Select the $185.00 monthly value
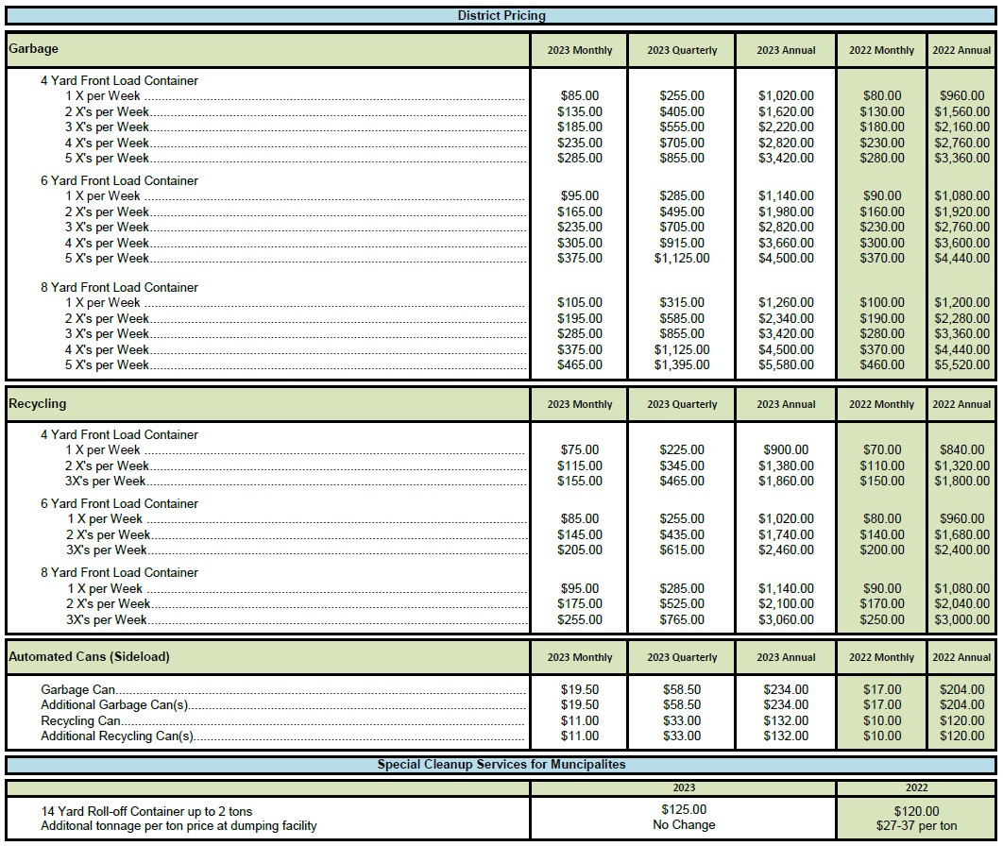This screenshot has height=846, width=1003. 580,127
